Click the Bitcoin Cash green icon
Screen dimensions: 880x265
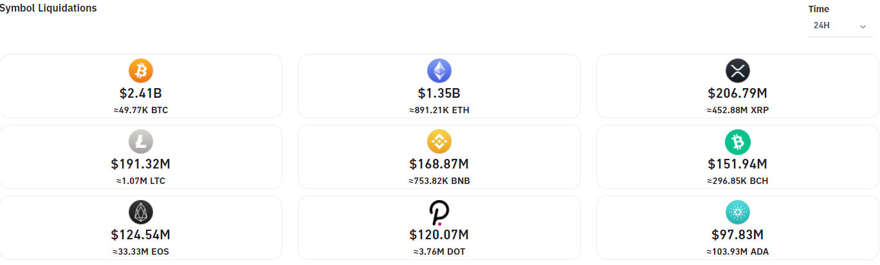point(738,142)
